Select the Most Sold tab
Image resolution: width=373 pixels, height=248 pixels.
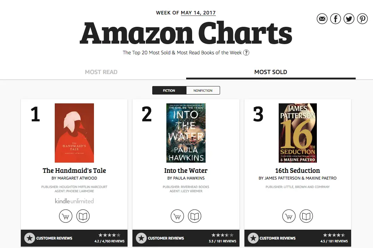tap(271, 72)
